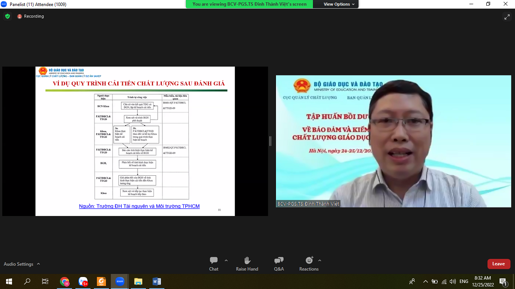
Task: Open File Explorer from the taskbar
Action: click(x=138, y=282)
